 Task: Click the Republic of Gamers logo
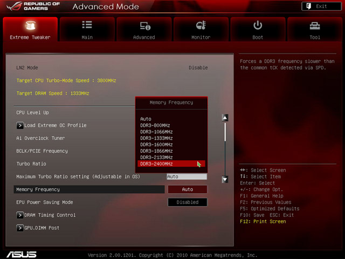coord(33,6)
